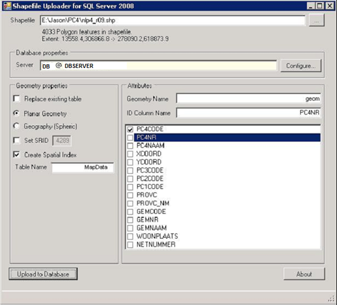
Task: Check the YCOORD attribute box
Action: click(x=130, y=162)
